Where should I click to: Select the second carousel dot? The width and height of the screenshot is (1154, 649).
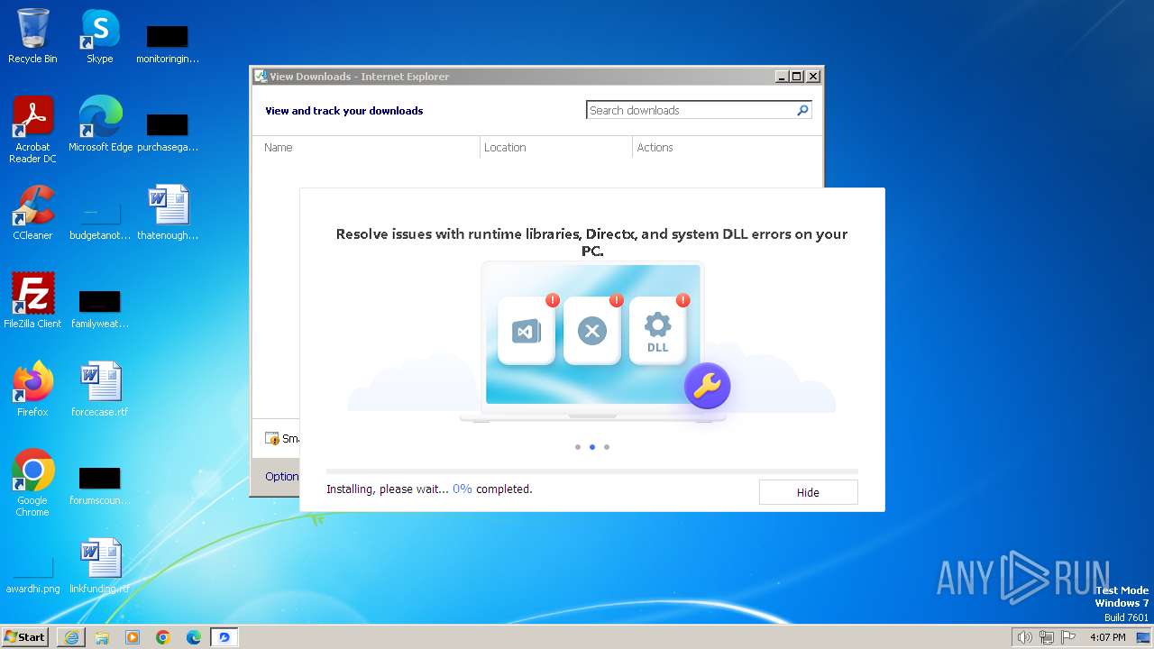(592, 447)
